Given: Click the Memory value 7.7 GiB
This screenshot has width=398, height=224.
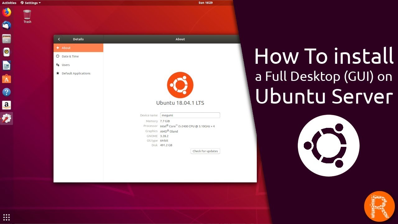Looking at the screenshot, I should point(165,121).
